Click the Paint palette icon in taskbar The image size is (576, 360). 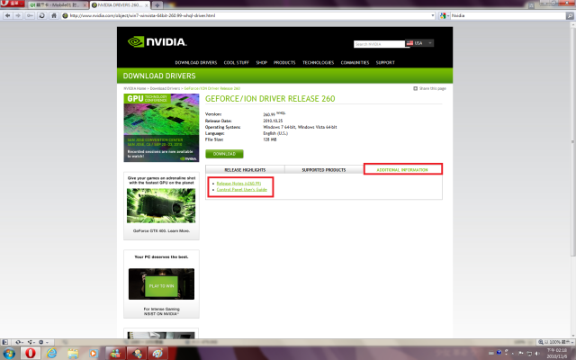(x=158, y=354)
